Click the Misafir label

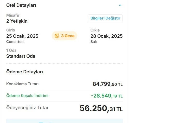click(x=13, y=15)
